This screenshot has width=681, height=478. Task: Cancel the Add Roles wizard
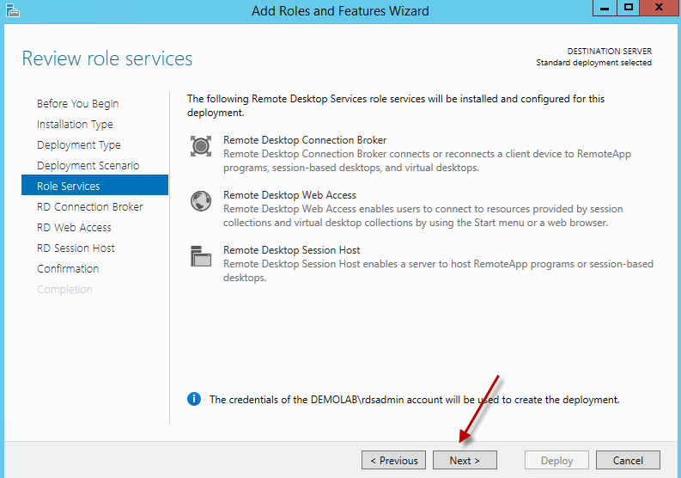(628, 460)
